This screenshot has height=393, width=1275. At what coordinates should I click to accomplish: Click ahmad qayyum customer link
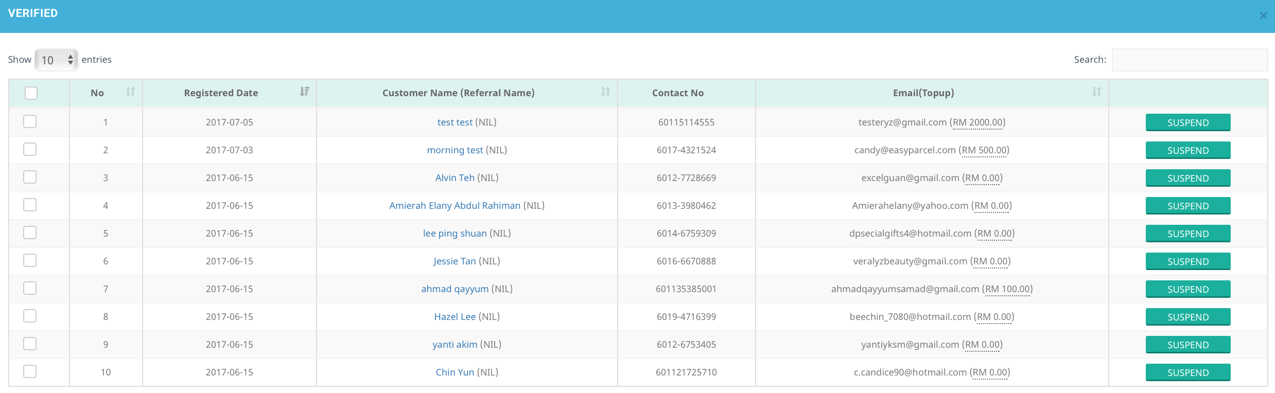[x=455, y=289]
